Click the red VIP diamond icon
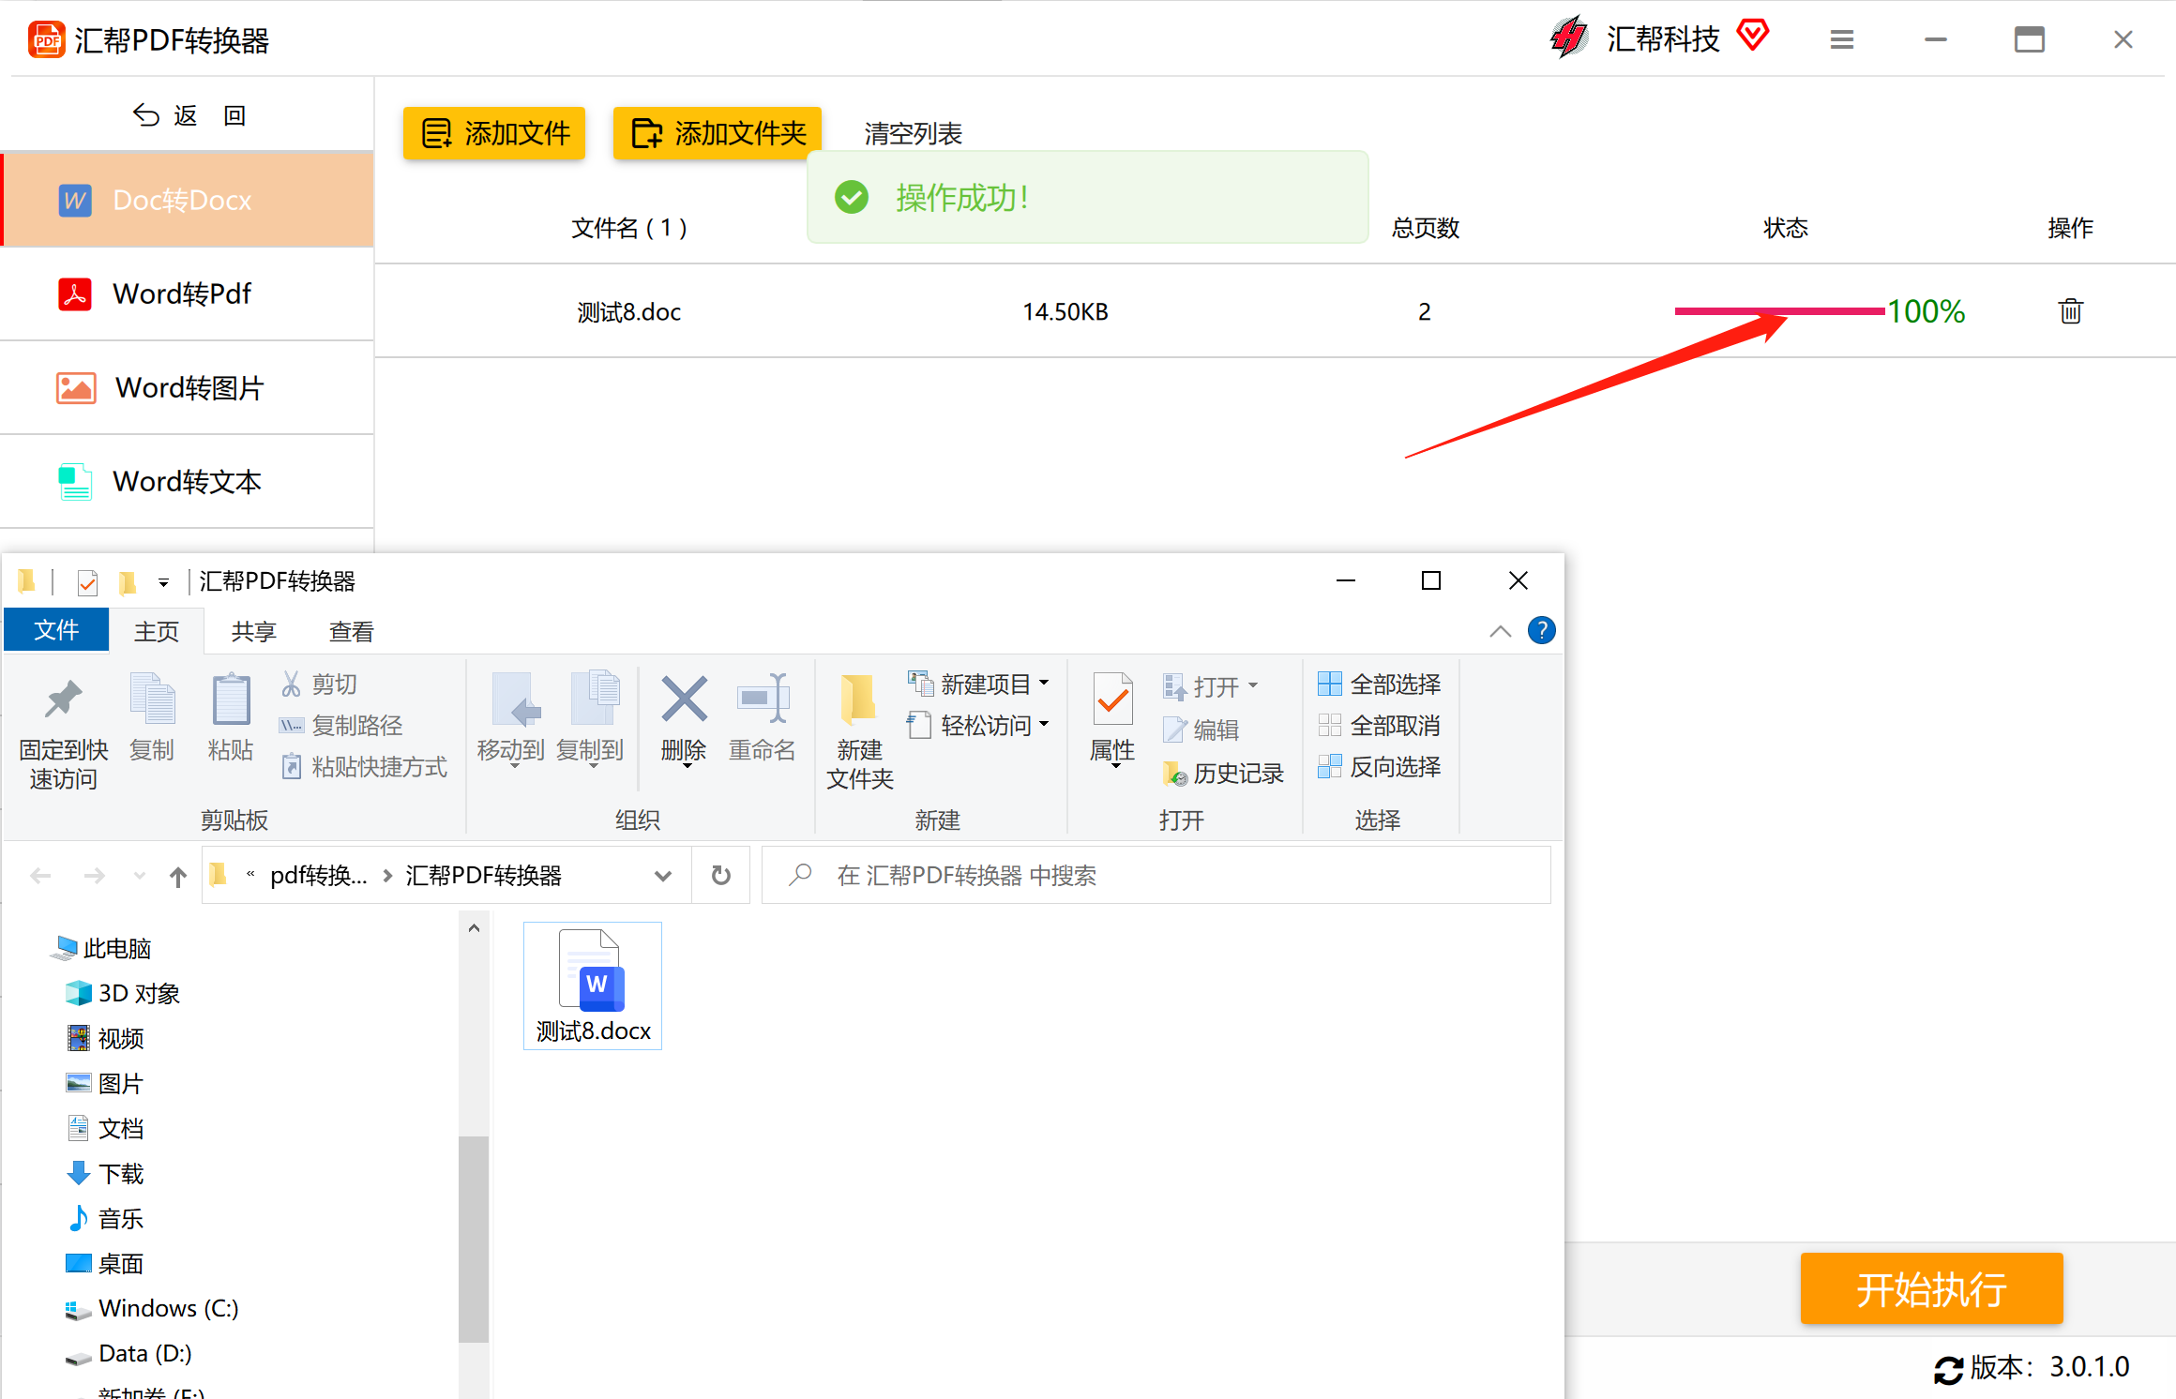This screenshot has width=2176, height=1399. click(1752, 36)
